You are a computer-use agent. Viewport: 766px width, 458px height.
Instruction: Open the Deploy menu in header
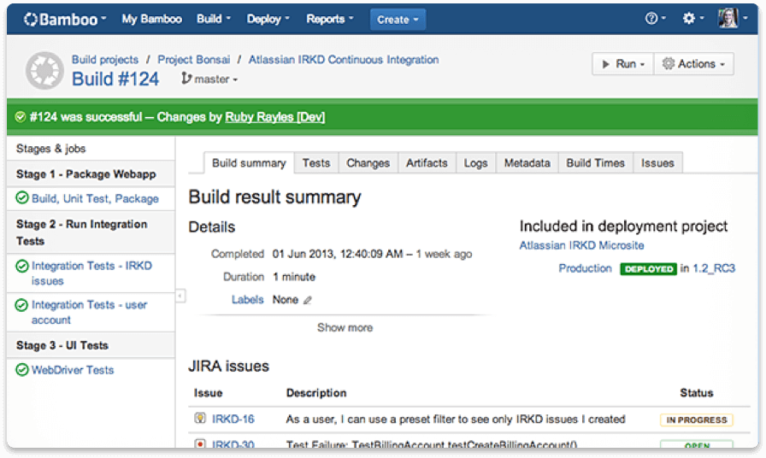268,19
